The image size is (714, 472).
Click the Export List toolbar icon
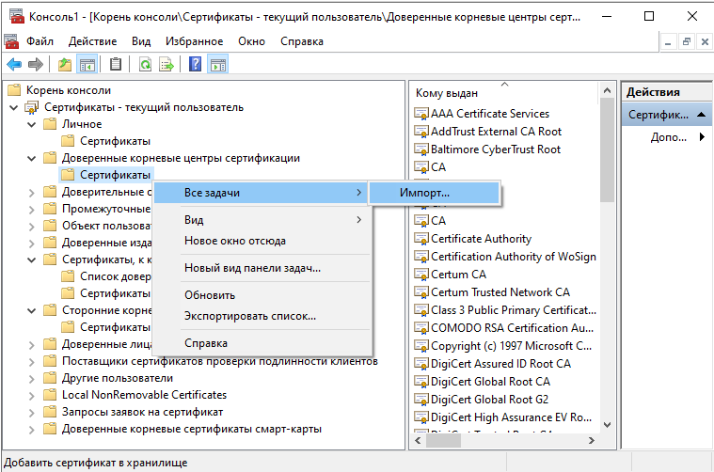click(x=167, y=64)
